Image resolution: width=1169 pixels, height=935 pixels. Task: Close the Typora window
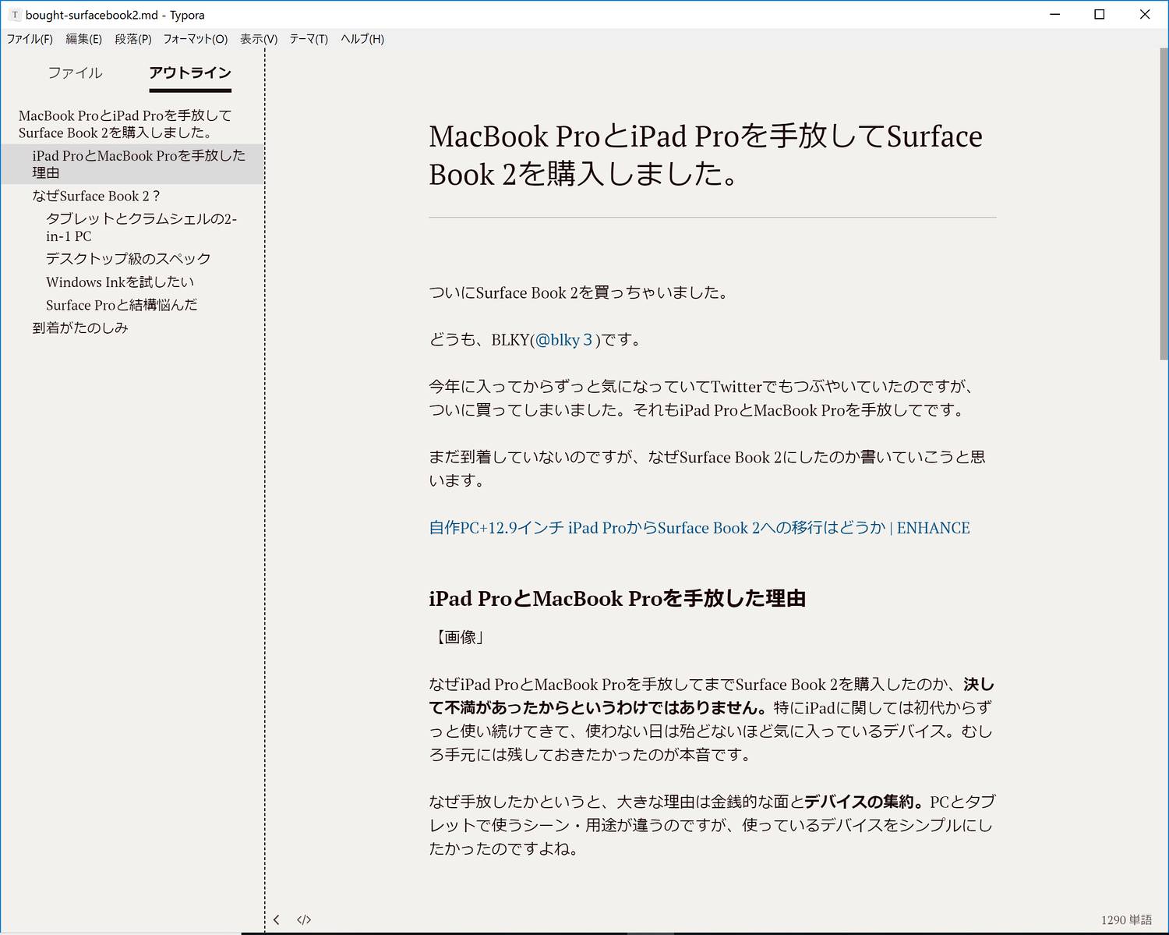click(x=1145, y=14)
